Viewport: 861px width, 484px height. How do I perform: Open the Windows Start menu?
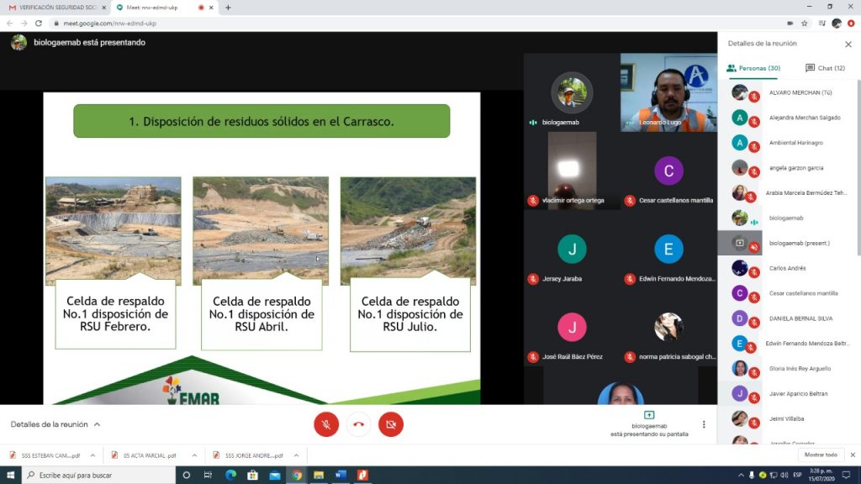(10, 476)
